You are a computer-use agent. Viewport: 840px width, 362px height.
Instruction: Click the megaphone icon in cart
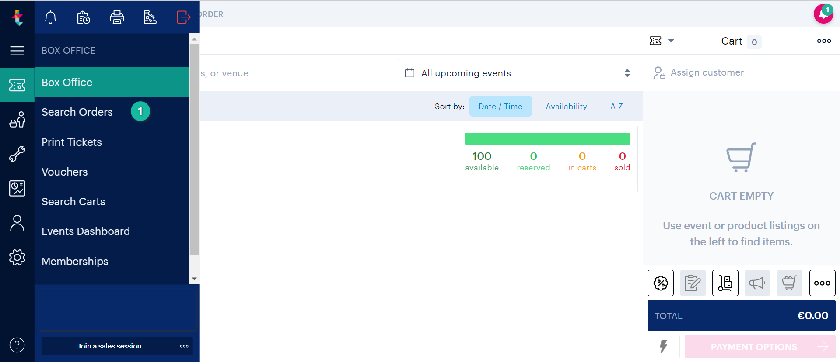(x=757, y=283)
